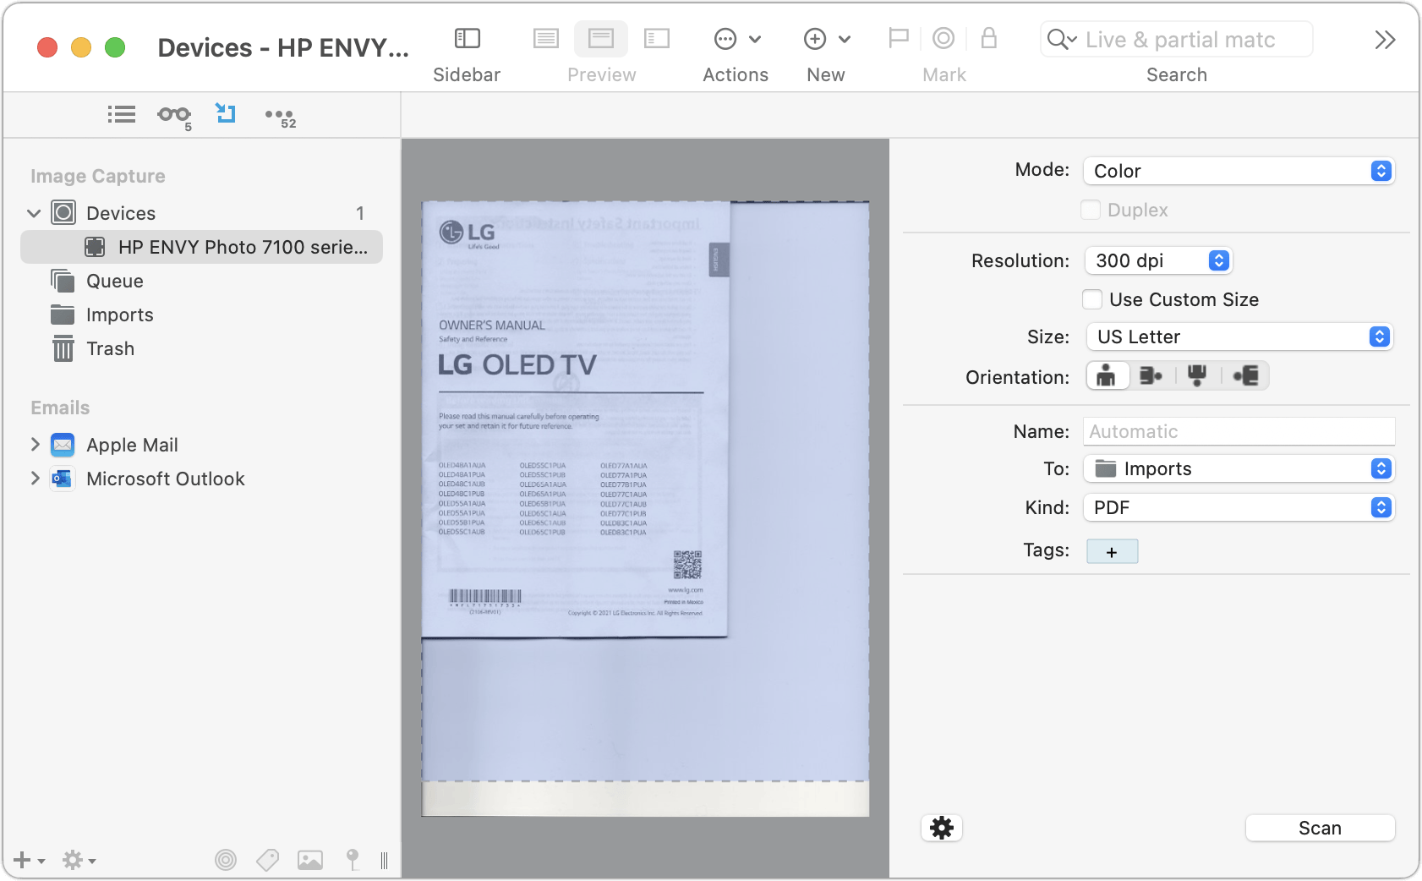The height and width of the screenshot is (881, 1422).
Task: Select the Queue sidebar item
Action: (115, 281)
